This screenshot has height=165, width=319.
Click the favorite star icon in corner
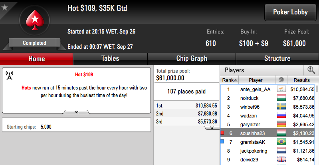(4, 8)
